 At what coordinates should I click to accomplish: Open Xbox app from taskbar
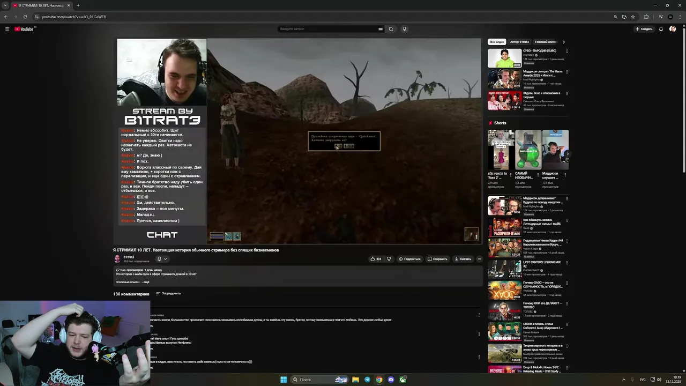pyautogui.click(x=402, y=380)
